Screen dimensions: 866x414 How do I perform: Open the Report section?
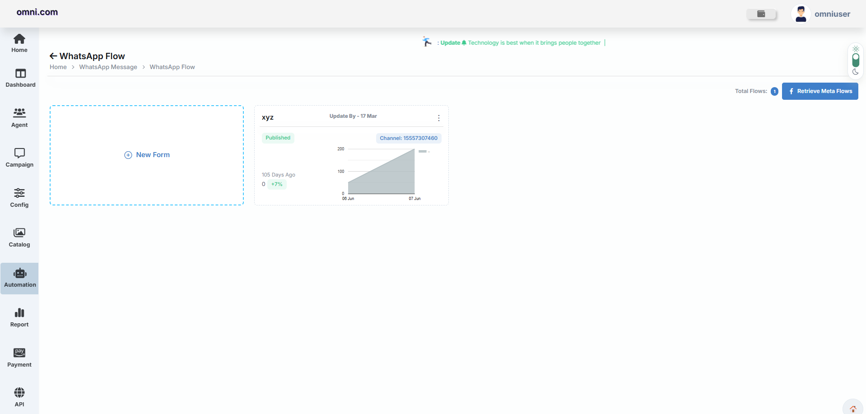point(19,318)
